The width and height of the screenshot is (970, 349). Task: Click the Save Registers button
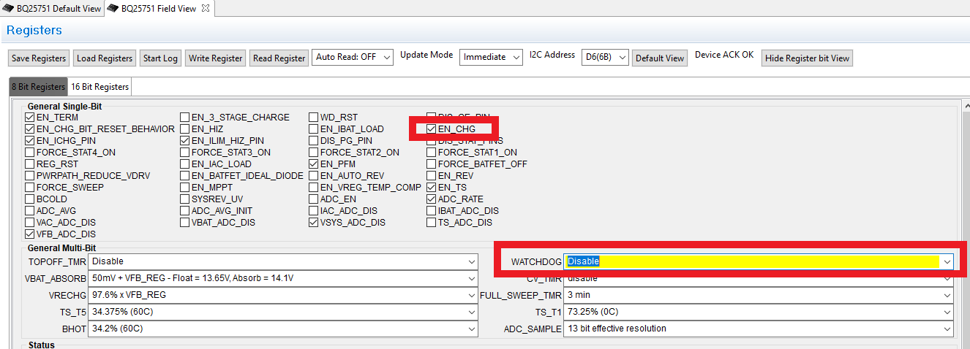point(39,58)
